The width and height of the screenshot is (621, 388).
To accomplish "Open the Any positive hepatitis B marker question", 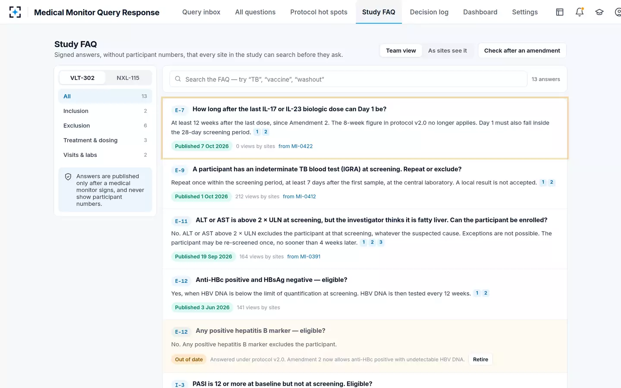I will (x=260, y=331).
